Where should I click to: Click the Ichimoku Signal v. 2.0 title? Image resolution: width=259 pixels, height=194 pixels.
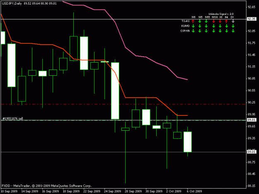point(221,14)
